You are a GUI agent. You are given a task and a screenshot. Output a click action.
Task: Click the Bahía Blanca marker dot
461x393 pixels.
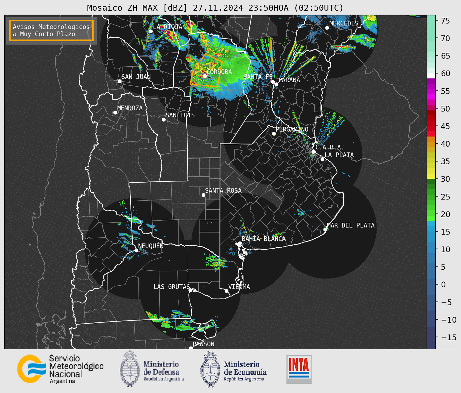coord(240,243)
